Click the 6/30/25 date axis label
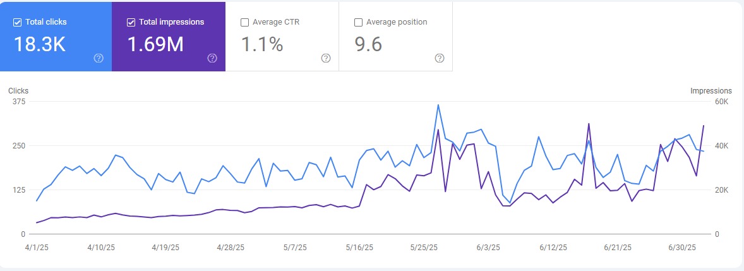The image size is (744, 271). [x=683, y=247]
